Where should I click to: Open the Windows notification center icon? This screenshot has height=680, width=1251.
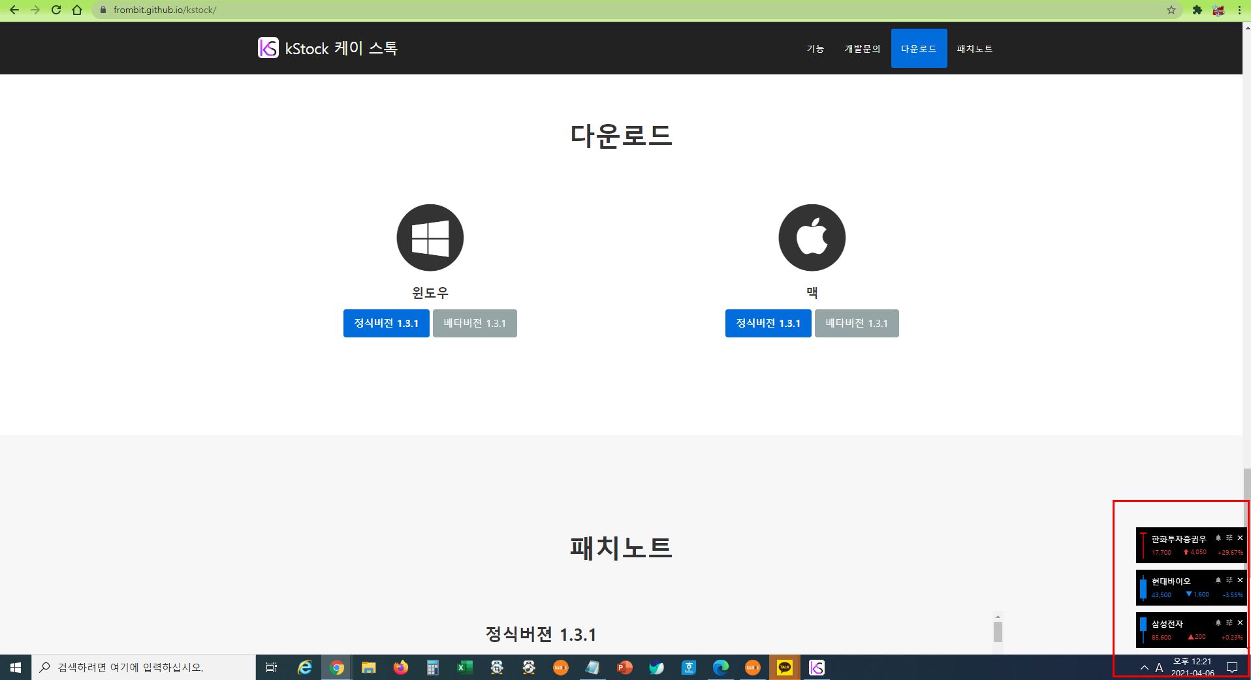tap(1232, 668)
